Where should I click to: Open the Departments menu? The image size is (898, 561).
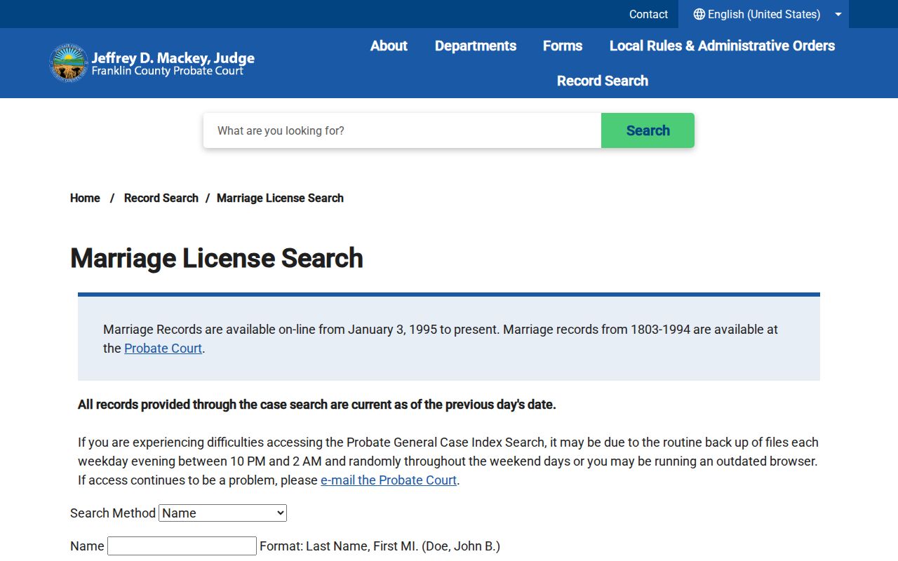click(476, 46)
